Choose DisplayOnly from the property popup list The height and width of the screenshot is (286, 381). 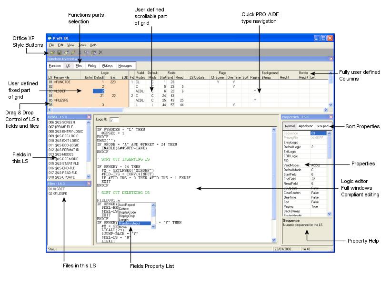point(134,216)
